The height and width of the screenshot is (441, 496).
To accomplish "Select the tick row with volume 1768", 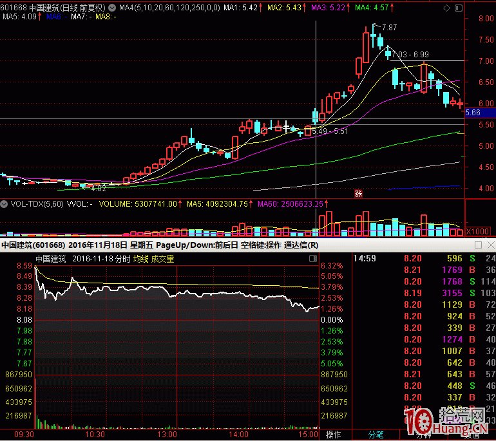I will click(424, 282).
